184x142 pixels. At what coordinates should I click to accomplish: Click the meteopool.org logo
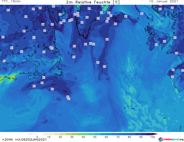click(x=171, y=139)
